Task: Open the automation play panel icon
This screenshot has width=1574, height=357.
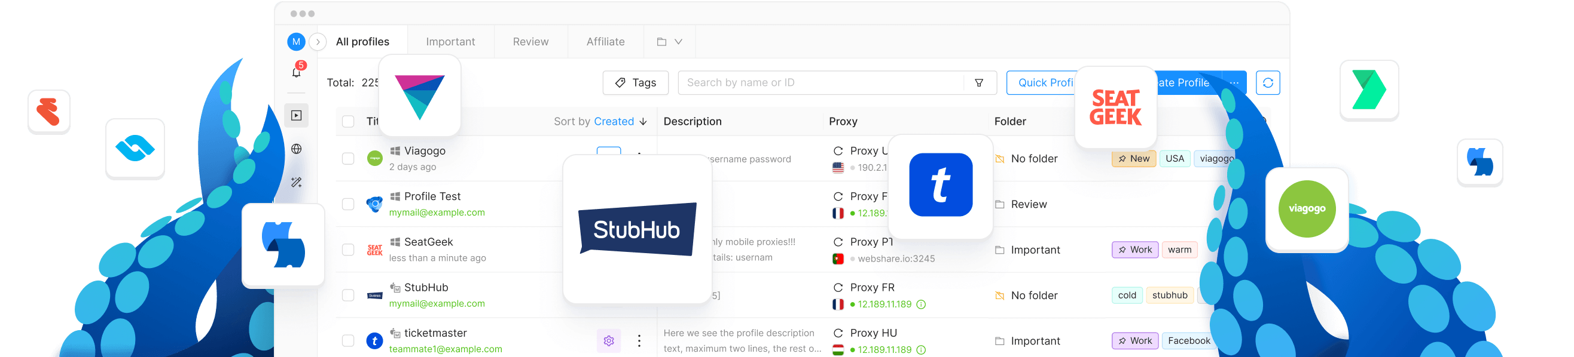Action: pos(297,115)
